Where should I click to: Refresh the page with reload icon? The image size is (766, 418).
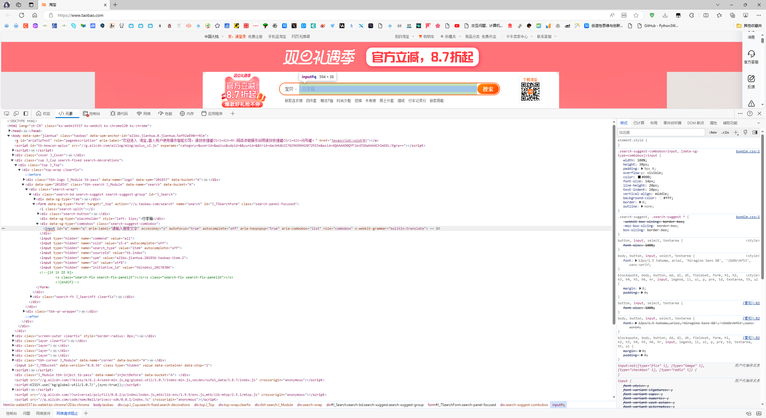coord(22,15)
